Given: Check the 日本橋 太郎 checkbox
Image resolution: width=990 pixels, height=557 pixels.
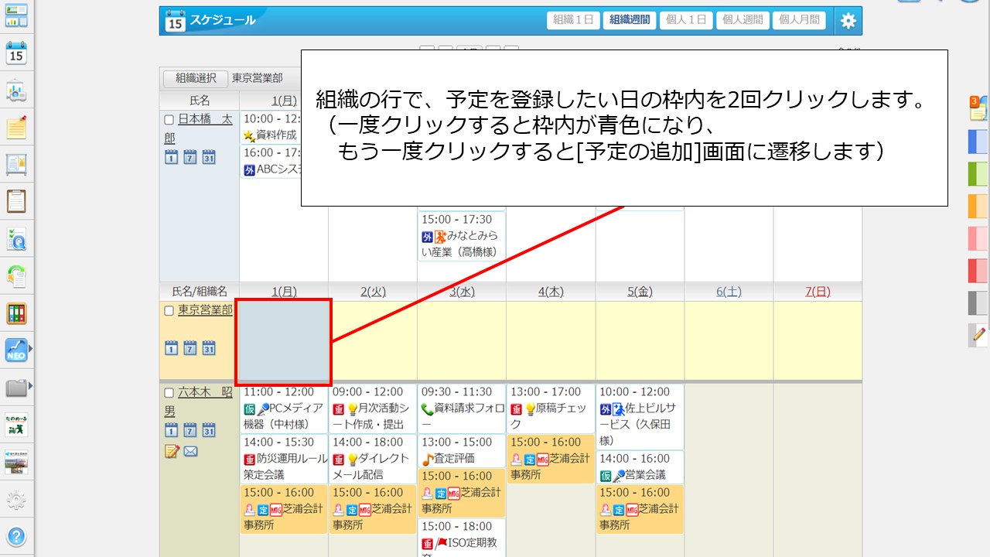Looking at the screenshot, I should (169, 120).
